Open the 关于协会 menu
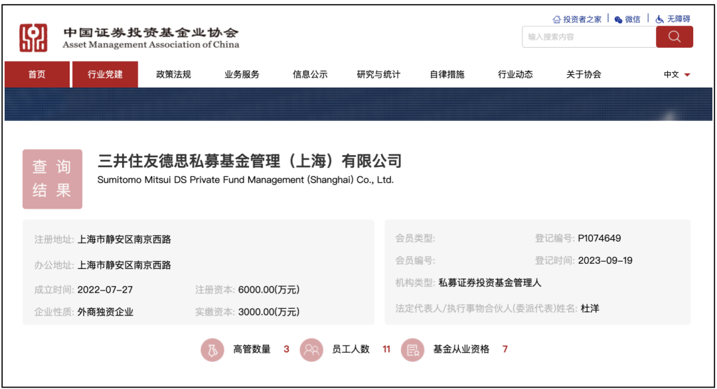This screenshot has height=389, width=717. 584,74
